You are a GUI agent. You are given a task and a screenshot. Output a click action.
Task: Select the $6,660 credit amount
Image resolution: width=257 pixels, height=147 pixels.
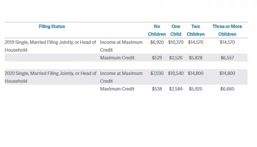tap(227, 89)
